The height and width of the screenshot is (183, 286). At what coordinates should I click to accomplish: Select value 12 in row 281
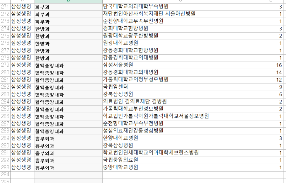pos(271,80)
